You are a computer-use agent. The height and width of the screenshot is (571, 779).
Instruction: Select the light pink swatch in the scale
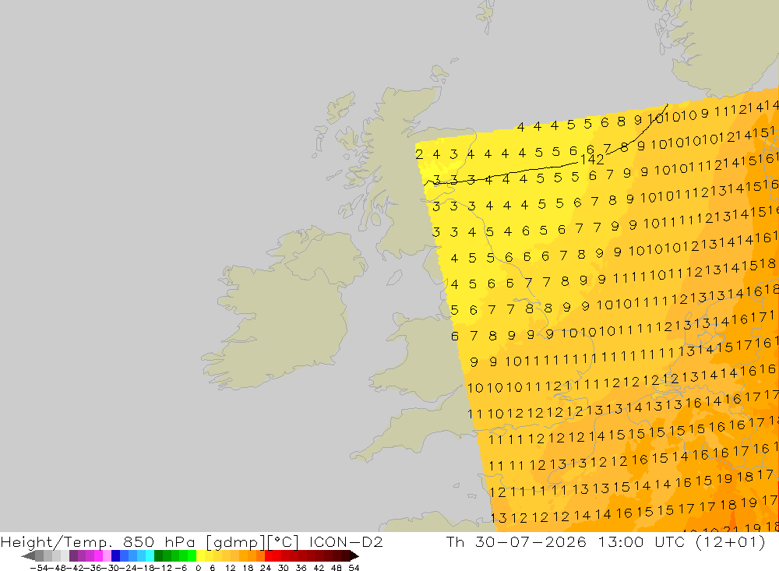pyautogui.click(x=107, y=556)
